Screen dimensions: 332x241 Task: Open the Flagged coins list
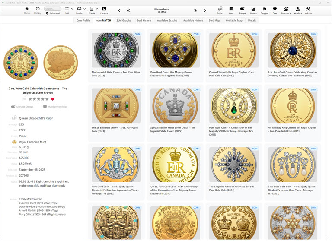coord(264,10)
